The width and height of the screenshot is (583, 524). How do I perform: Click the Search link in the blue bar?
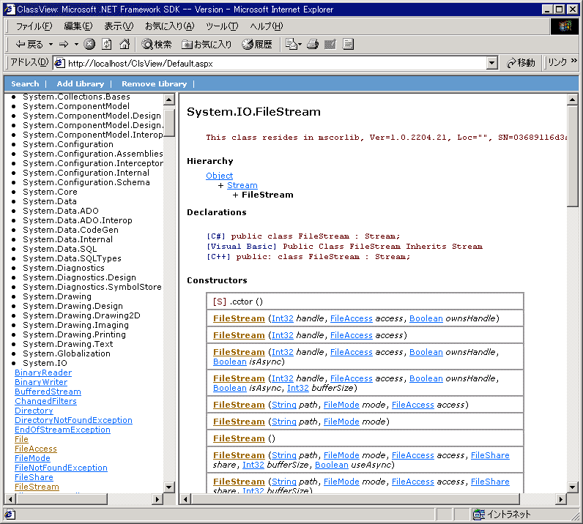pos(25,84)
